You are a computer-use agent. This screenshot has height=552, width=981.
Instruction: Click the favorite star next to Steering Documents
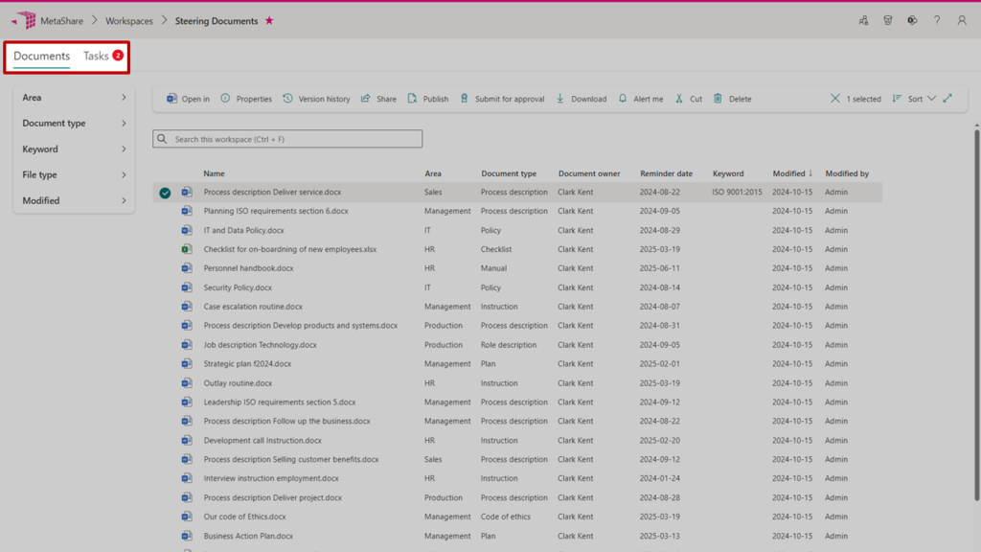click(269, 21)
